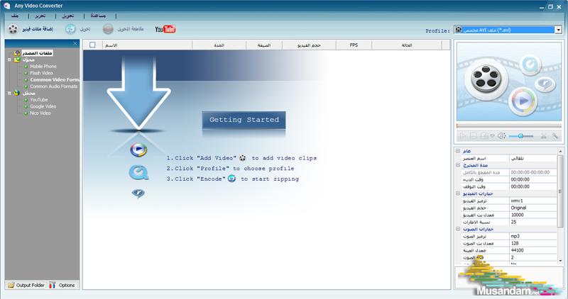The width and height of the screenshot is (568, 299).
Task: Click the audio codec value mp3
Action: pyautogui.click(x=515, y=236)
